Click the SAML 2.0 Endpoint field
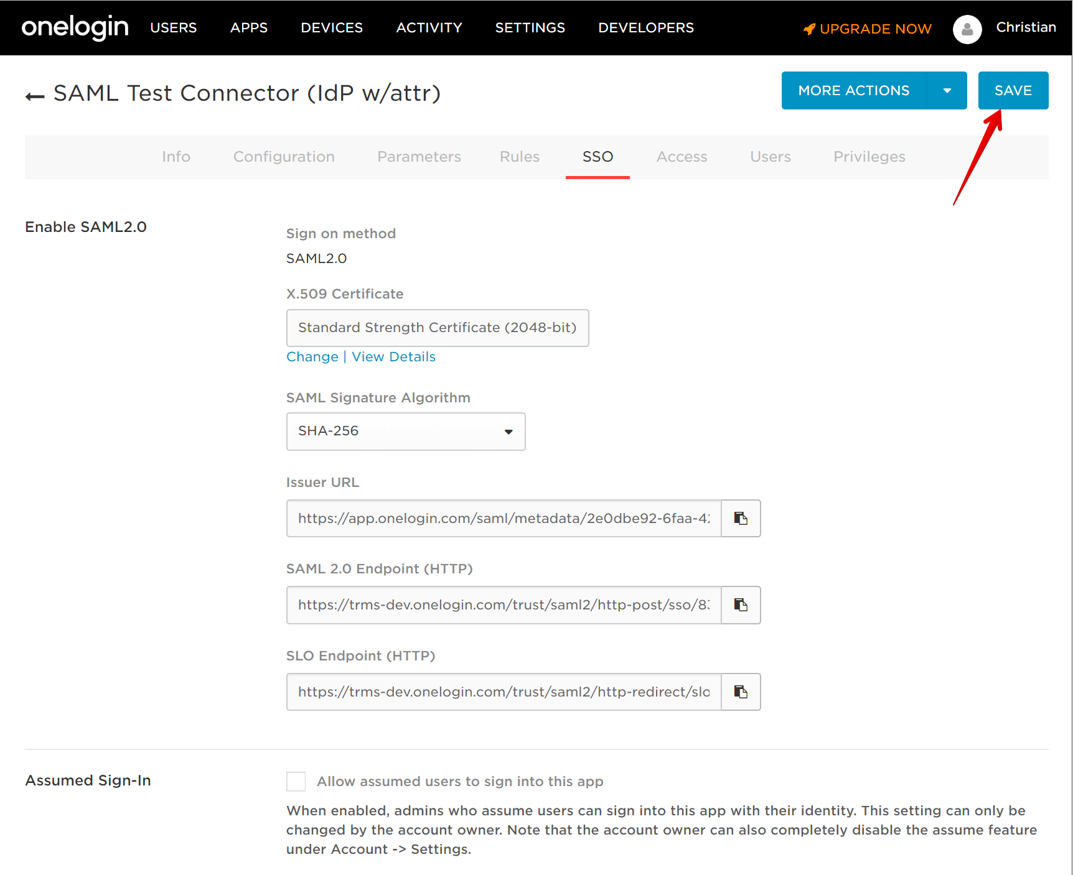The height and width of the screenshot is (875, 1073). (504, 604)
